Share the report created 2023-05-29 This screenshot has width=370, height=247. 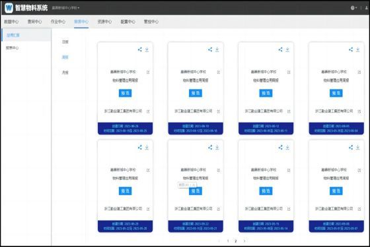(x=140, y=148)
